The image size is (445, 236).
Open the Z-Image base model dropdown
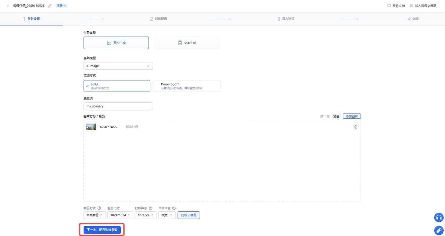118,66
